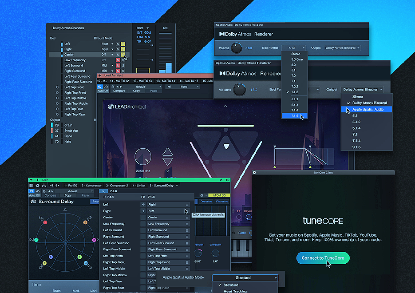Close the TuneCore Client window
415x293 pixels.
point(254,173)
